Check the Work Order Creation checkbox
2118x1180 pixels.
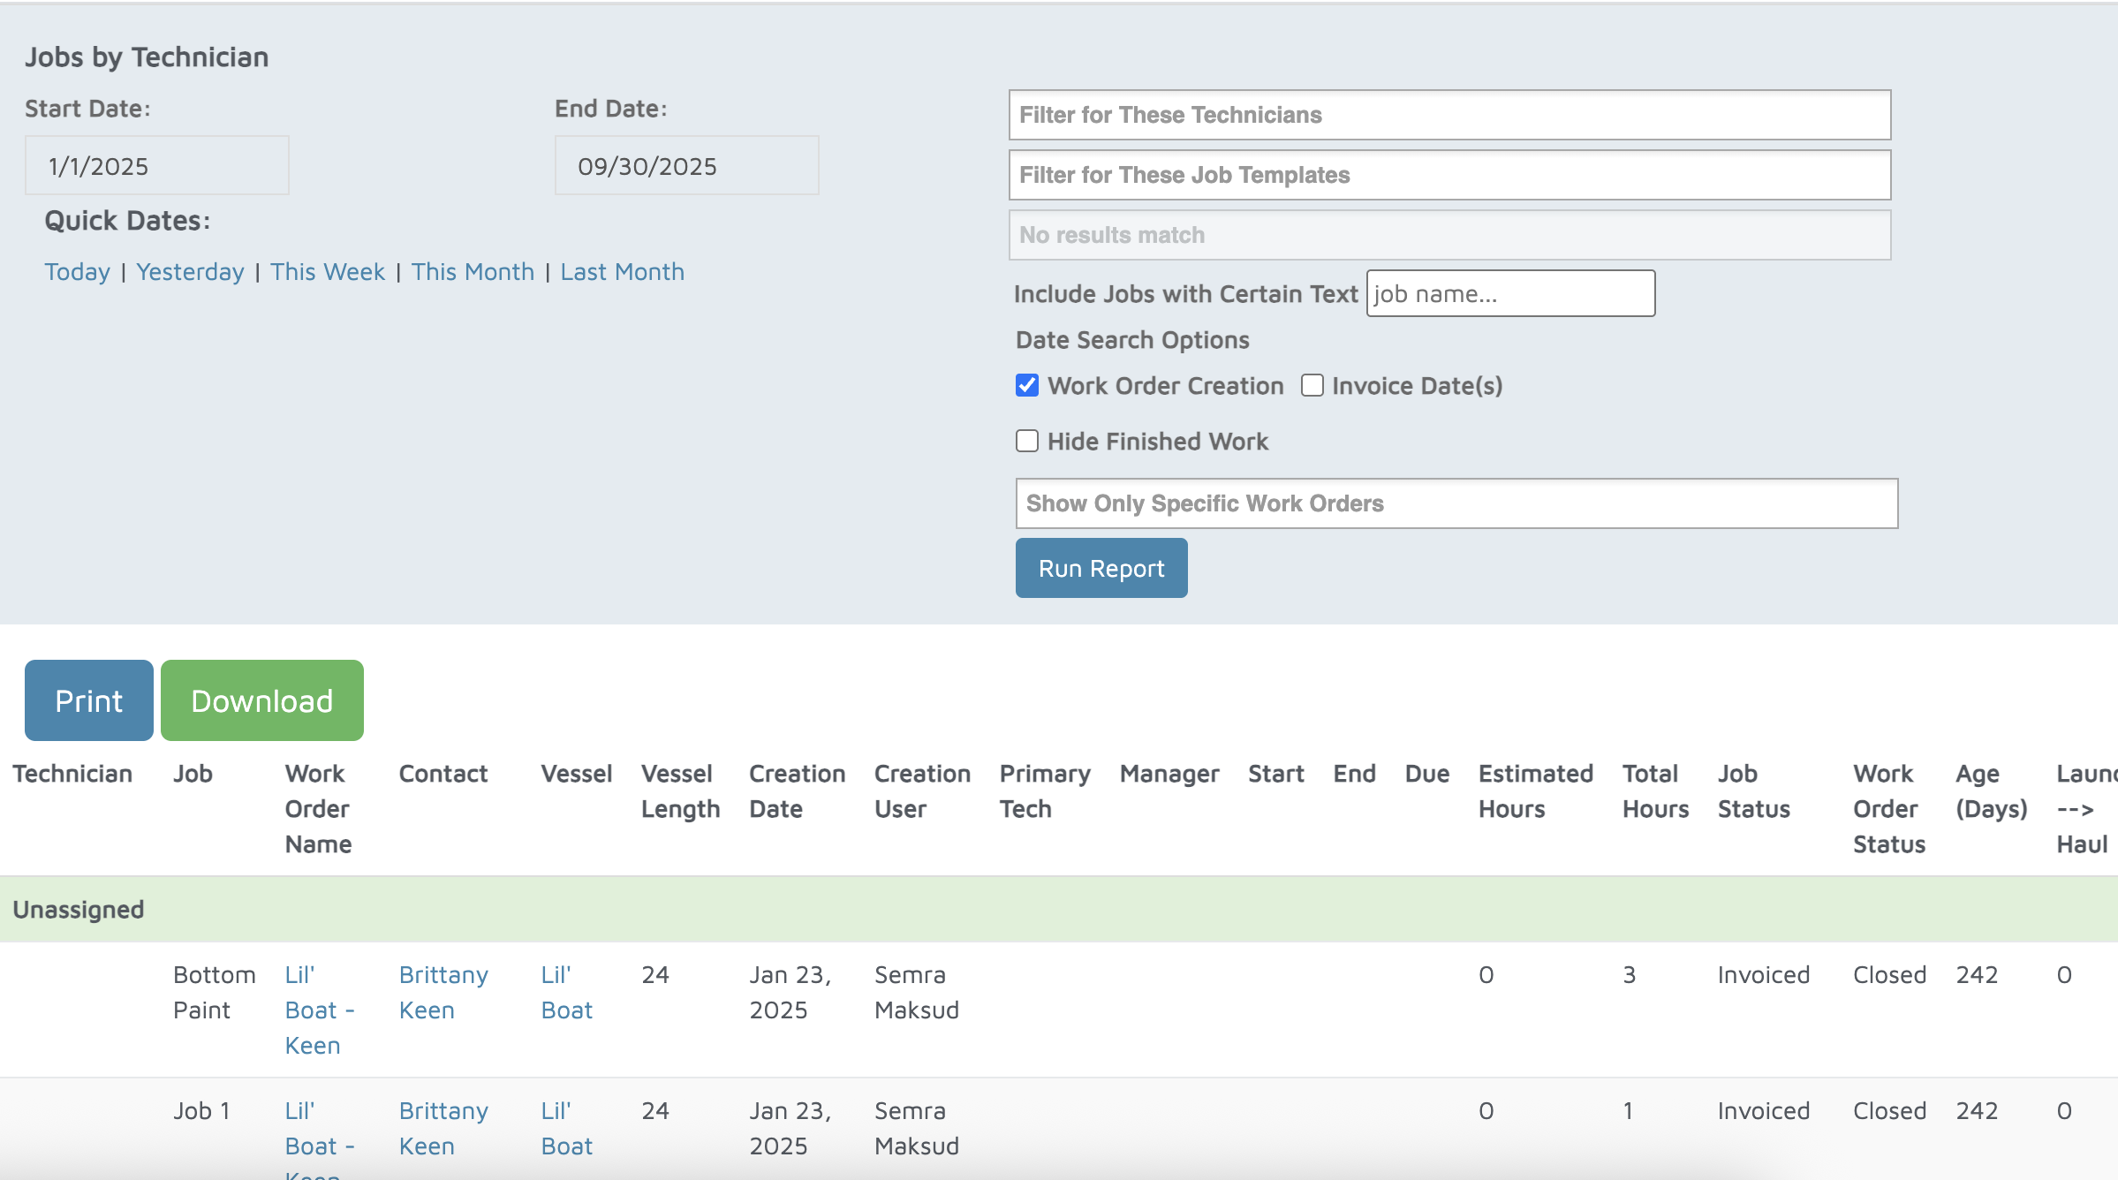tap(1026, 385)
